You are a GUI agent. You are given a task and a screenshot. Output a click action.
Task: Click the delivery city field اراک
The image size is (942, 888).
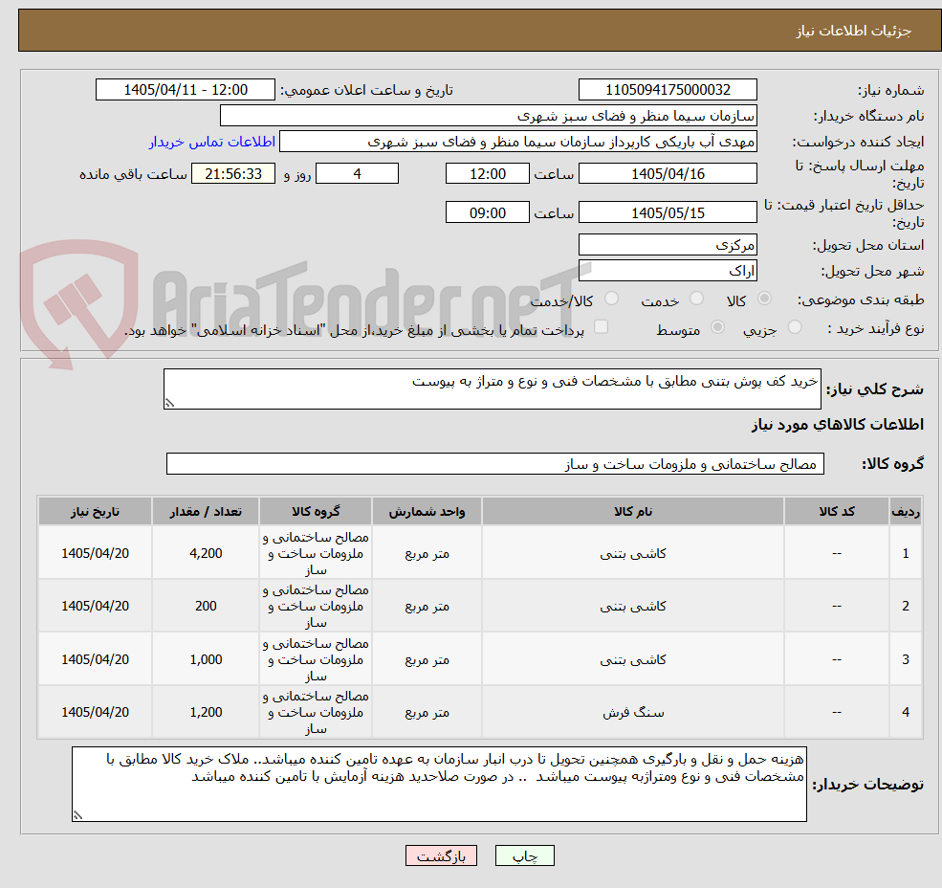click(x=668, y=271)
